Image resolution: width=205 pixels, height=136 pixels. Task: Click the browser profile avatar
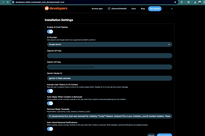tap(200, 2)
